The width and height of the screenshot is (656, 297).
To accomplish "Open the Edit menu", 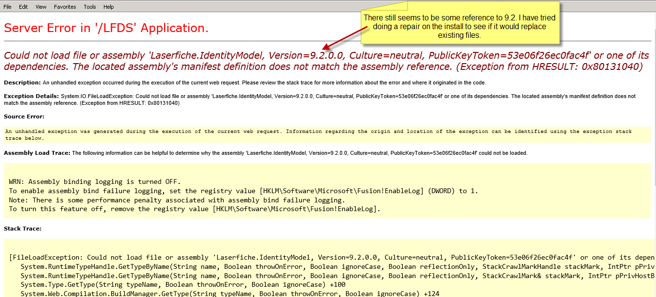I will pos(23,7).
